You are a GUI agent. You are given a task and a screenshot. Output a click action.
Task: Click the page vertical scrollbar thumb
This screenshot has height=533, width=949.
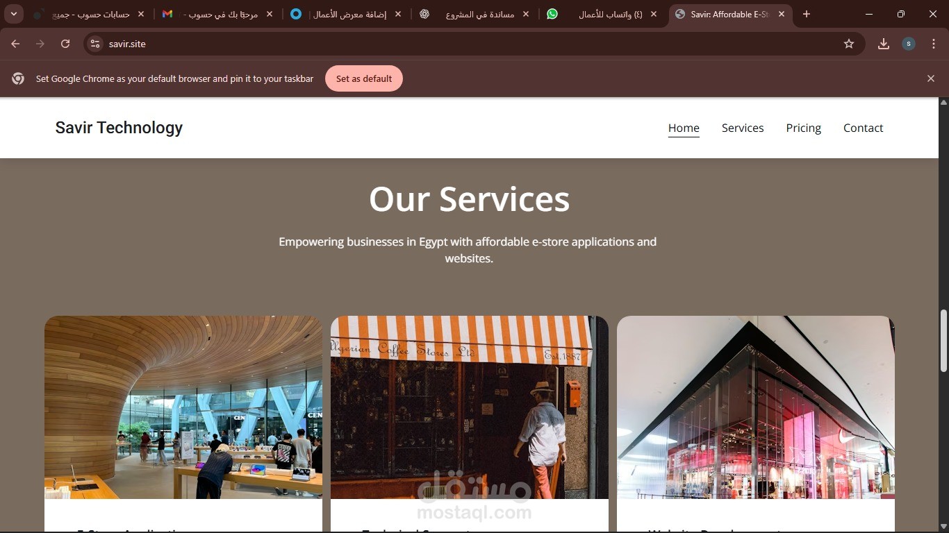click(x=943, y=340)
